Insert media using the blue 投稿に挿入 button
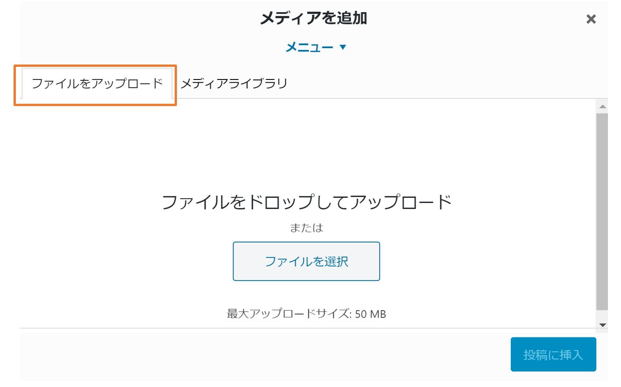This screenshot has height=387, width=621. point(553,354)
